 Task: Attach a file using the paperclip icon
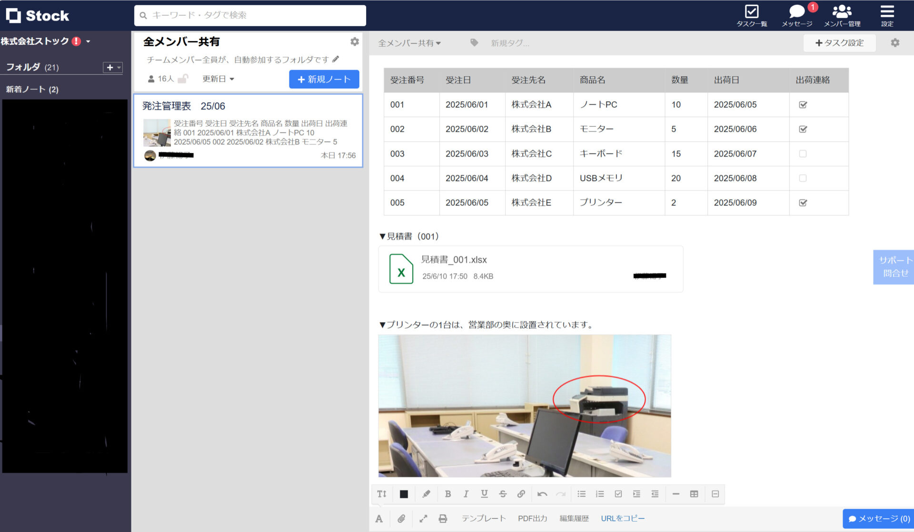coord(401,518)
